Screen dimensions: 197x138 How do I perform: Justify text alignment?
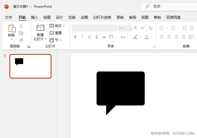click(183, 37)
